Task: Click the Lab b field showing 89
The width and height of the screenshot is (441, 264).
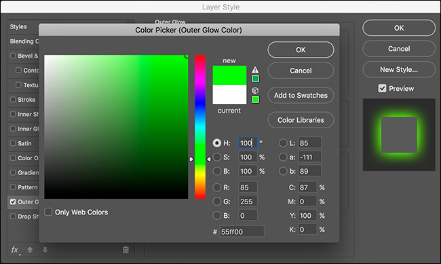Action: pos(309,171)
